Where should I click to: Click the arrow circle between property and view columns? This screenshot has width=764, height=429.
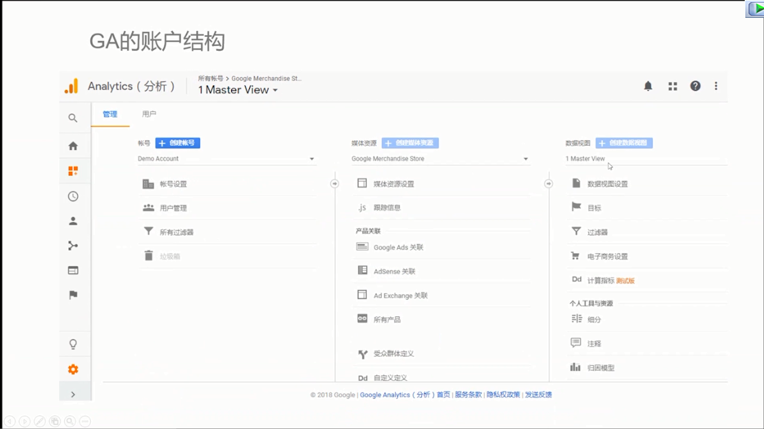[x=548, y=184]
